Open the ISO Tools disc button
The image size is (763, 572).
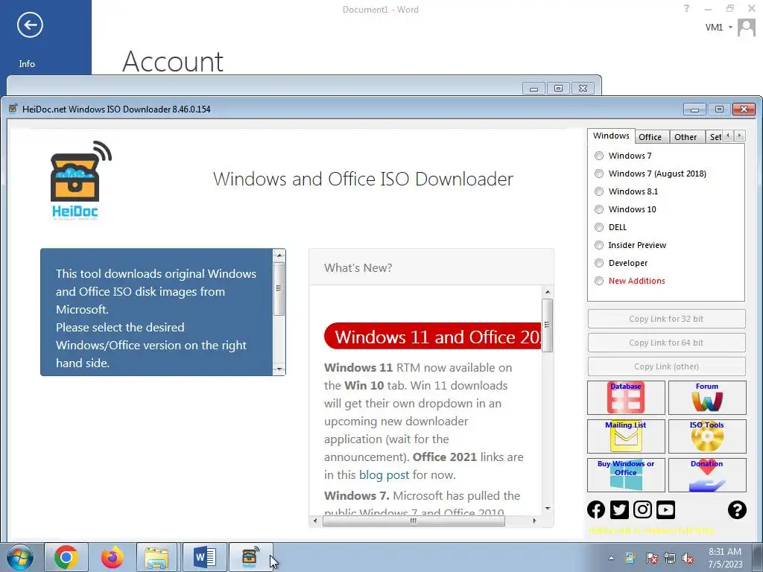pos(707,436)
